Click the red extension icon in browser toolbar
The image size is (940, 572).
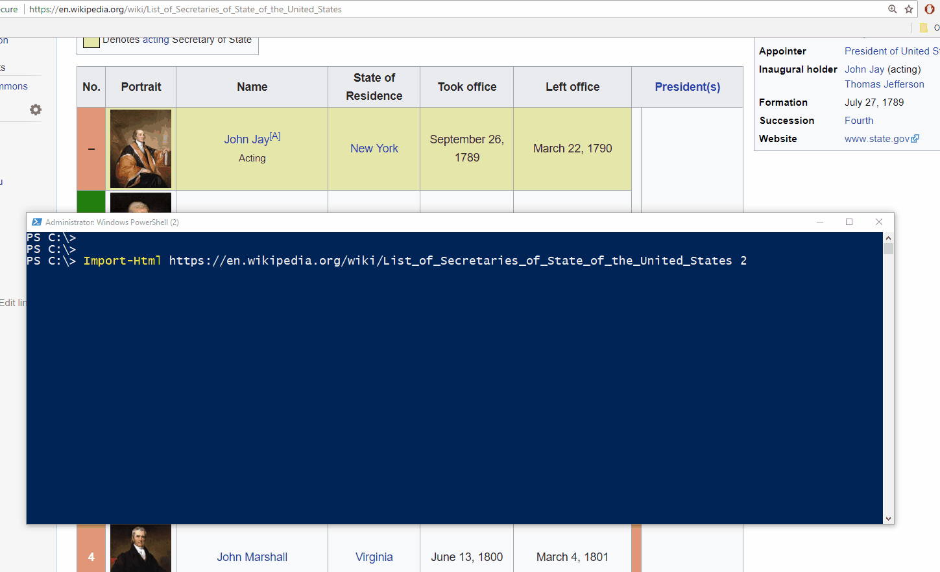tap(929, 9)
